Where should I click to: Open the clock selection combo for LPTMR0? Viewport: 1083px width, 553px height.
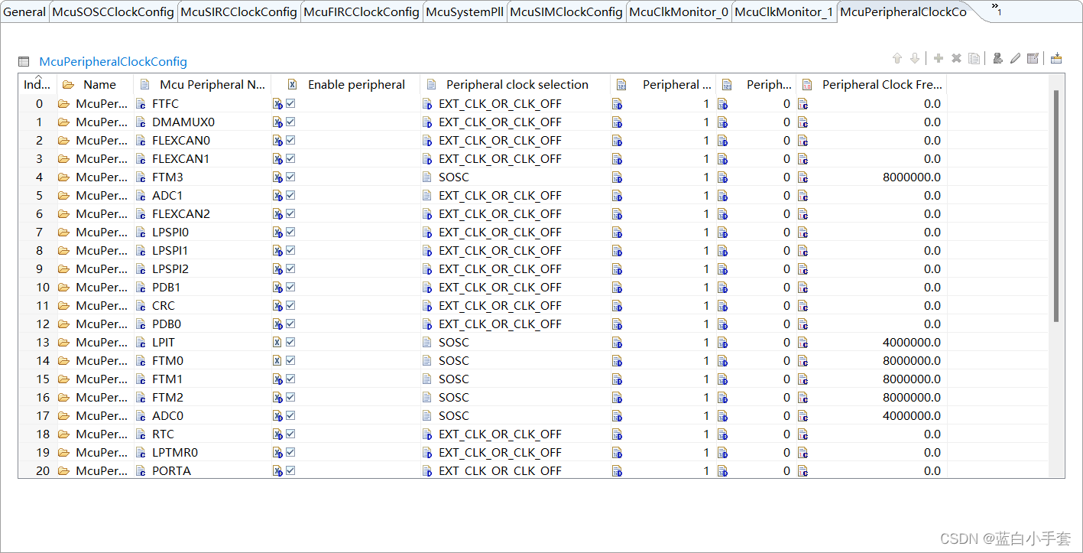tap(515, 453)
